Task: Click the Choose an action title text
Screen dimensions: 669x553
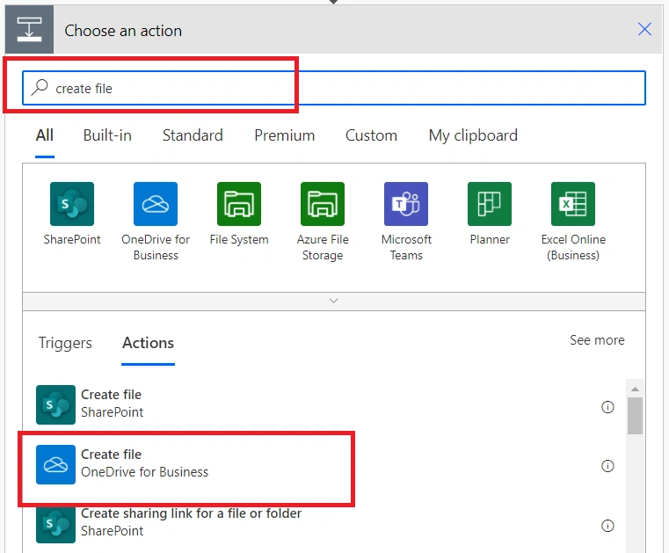Action: coord(123,31)
